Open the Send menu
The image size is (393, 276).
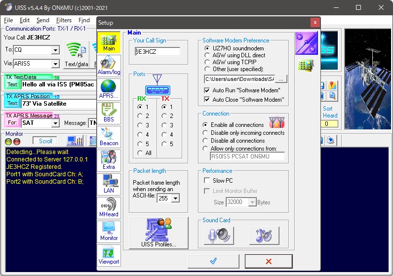pyautogui.click(x=43, y=20)
